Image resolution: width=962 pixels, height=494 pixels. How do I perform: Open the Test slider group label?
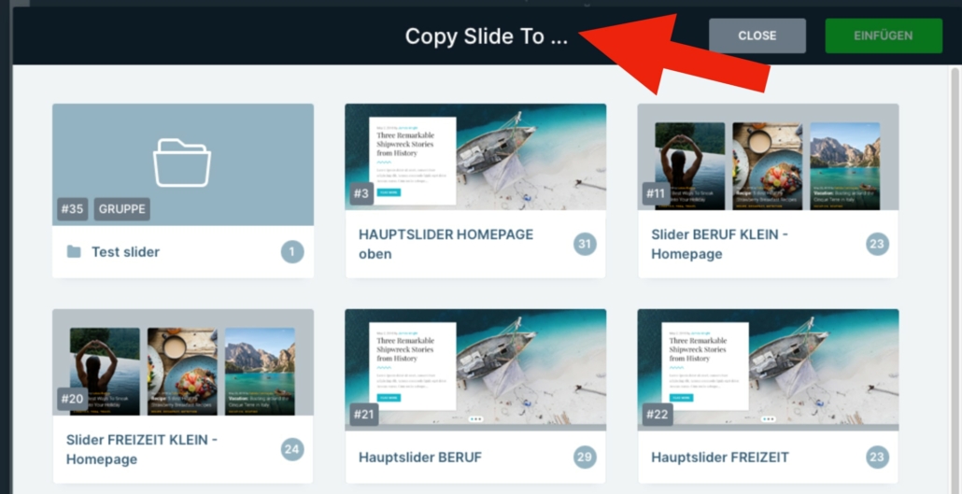point(125,252)
